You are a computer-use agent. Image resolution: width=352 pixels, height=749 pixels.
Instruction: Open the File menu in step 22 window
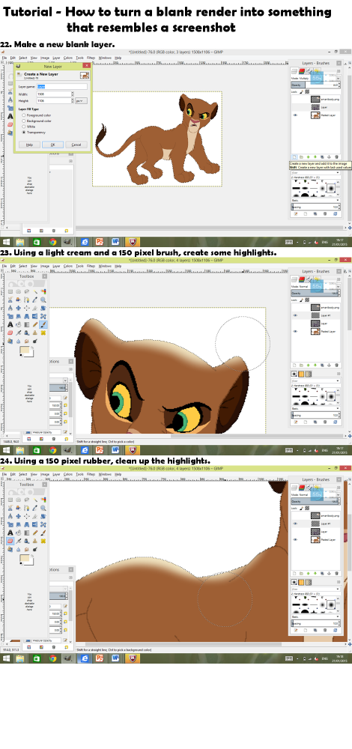coord(4,58)
